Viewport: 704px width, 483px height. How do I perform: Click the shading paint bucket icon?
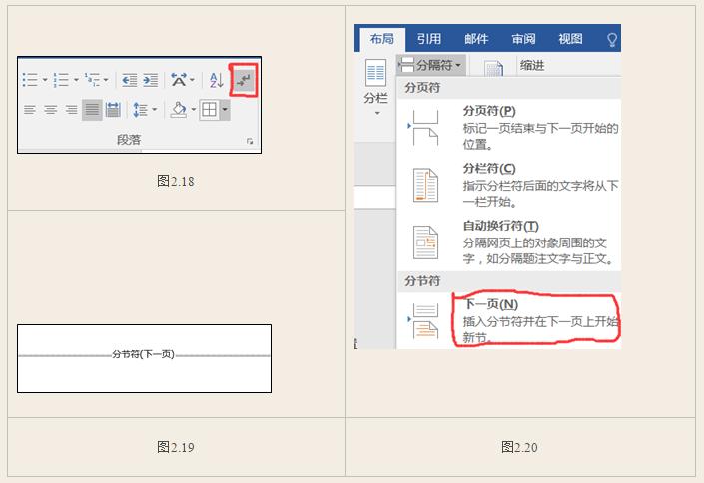tap(179, 109)
